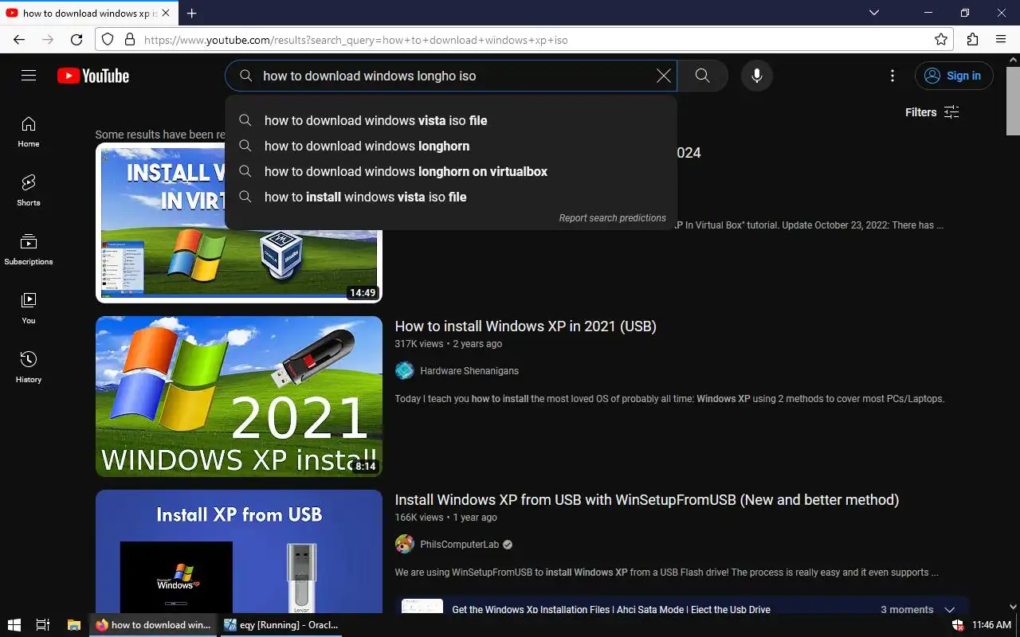
Task: Search with your voice microphone icon
Action: pyautogui.click(x=757, y=76)
